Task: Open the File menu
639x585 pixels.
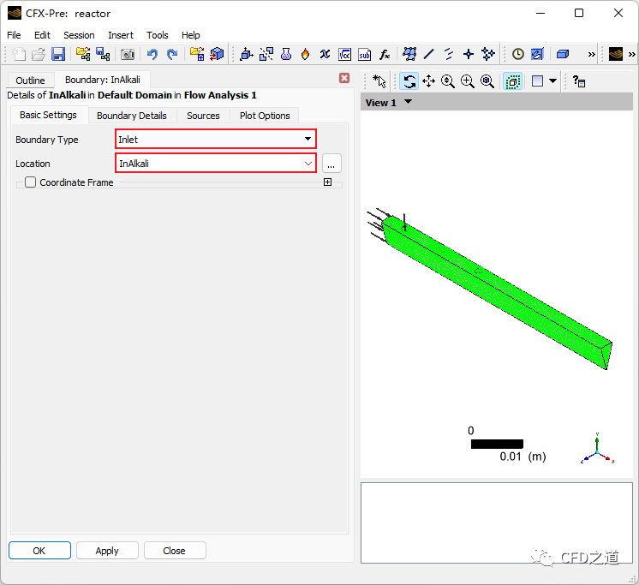Action: [x=14, y=35]
